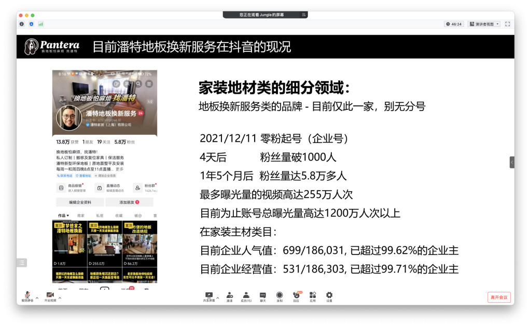Open the Members (成员) list icon
The height and width of the screenshot is (327, 531).
pos(246,296)
